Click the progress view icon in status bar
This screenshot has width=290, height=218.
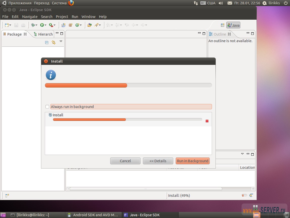251,195
